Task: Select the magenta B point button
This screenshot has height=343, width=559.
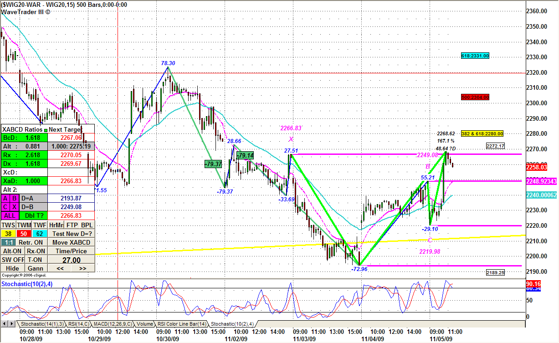Action: click(x=14, y=199)
